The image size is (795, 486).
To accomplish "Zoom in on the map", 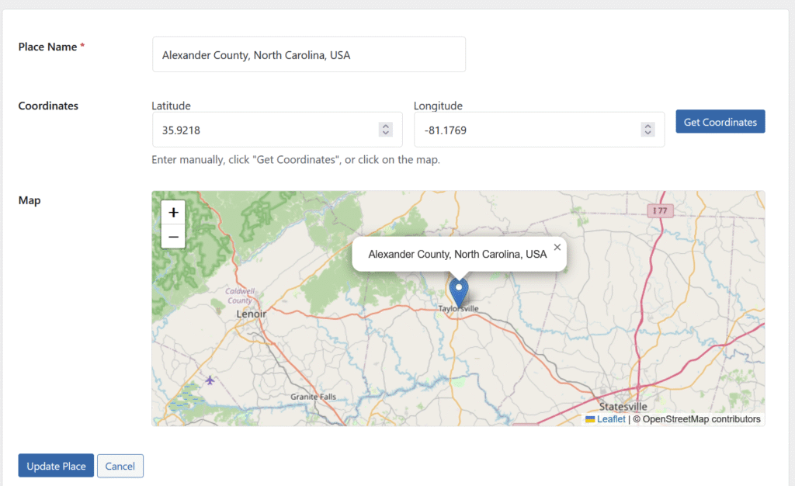I will click(173, 213).
